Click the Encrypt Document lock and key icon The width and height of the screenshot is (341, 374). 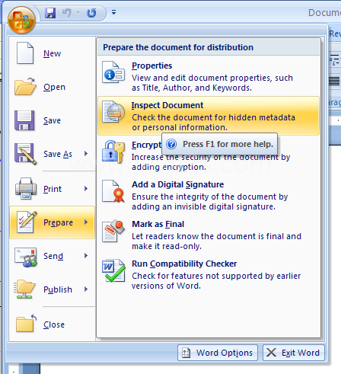coord(113,152)
